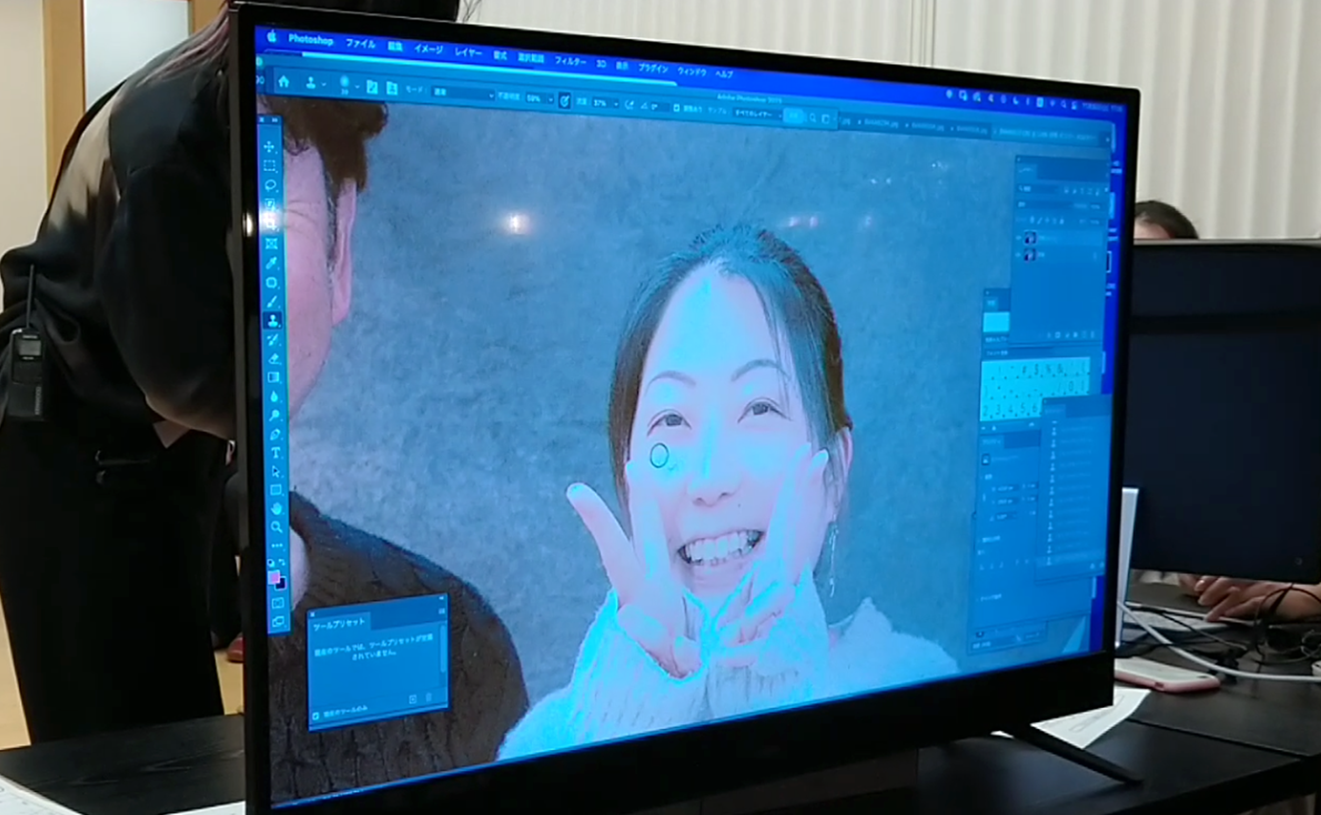The width and height of the screenshot is (1321, 815).
Task: Select the Eyedropper tool
Action: coord(272,263)
